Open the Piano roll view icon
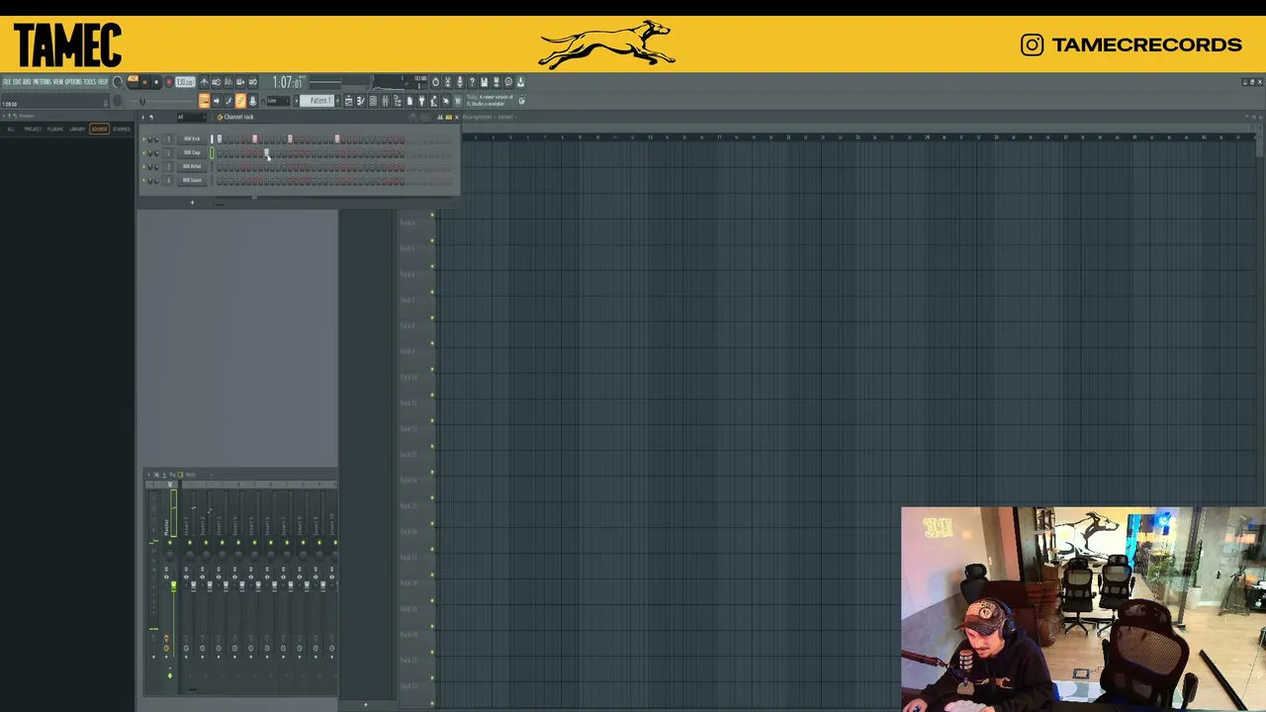 click(360, 101)
